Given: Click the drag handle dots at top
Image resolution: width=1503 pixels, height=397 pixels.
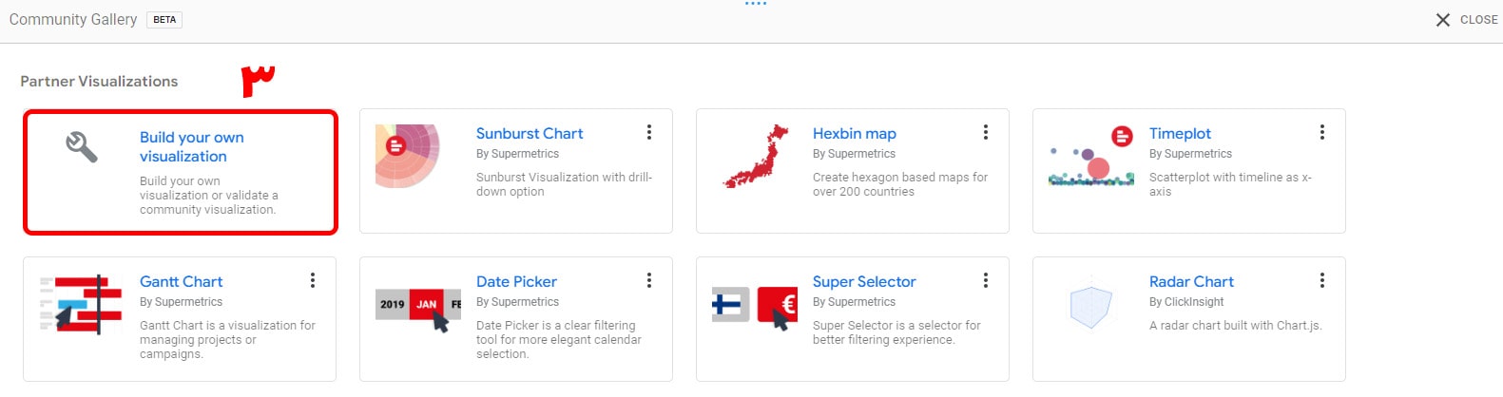Looking at the screenshot, I should (x=756, y=4).
